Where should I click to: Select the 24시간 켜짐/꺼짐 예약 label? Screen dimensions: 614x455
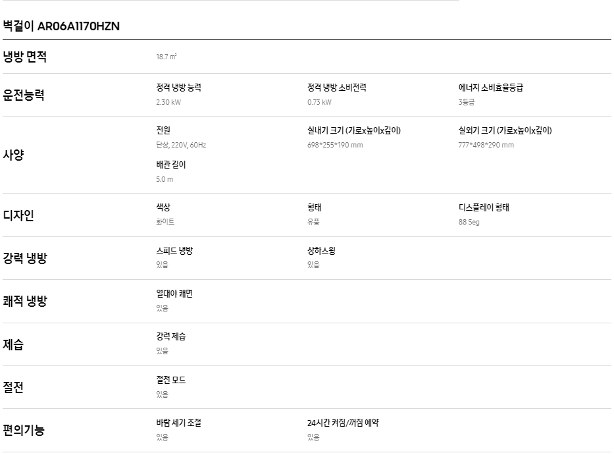click(x=343, y=423)
